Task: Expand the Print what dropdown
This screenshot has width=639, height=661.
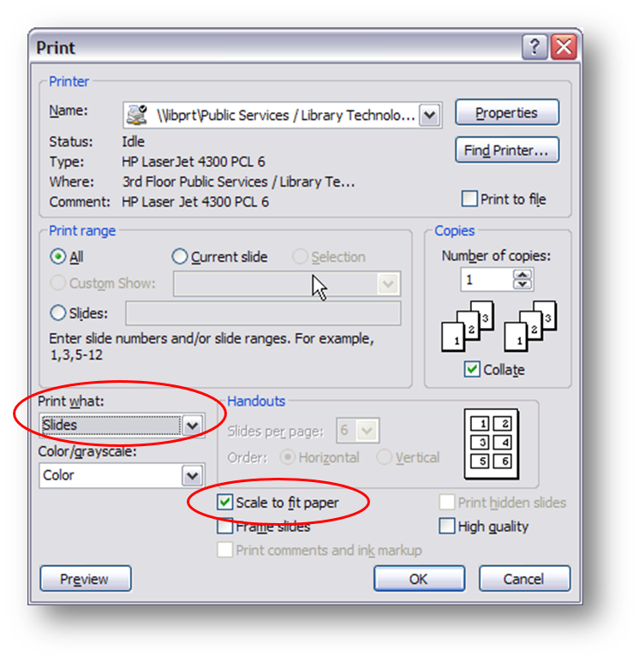Action: pyautogui.click(x=193, y=425)
